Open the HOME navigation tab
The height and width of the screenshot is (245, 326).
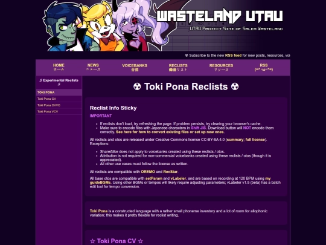point(59,67)
